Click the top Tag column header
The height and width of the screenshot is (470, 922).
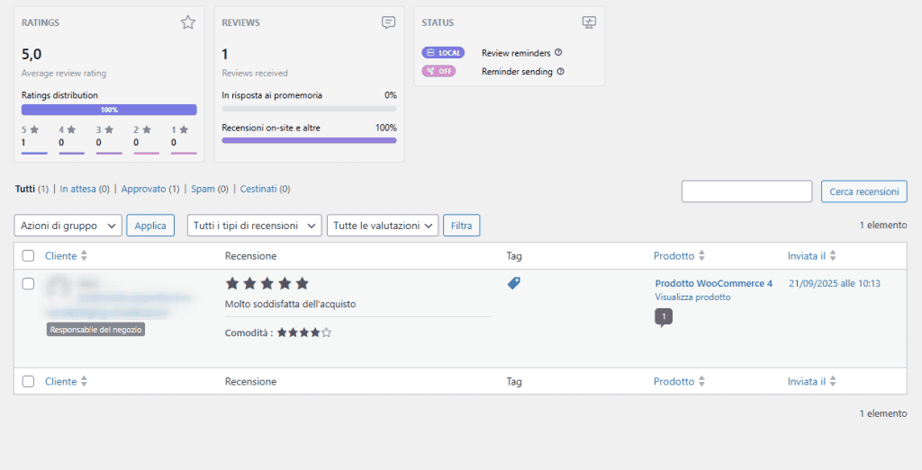click(514, 256)
